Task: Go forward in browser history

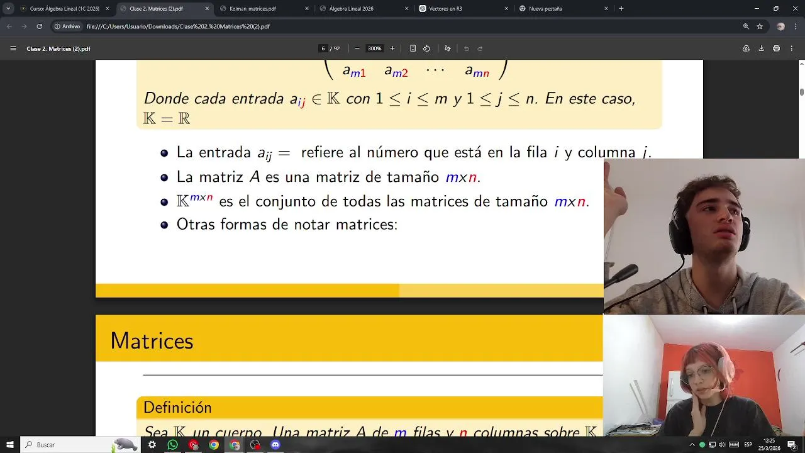Action: pyautogui.click(x=24, y=26)
